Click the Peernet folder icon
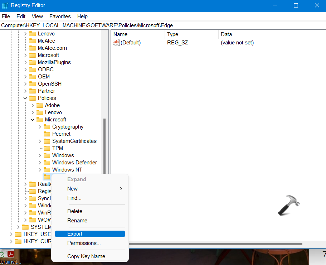Screen dimensions: 326x265 (x=47, y=134)
